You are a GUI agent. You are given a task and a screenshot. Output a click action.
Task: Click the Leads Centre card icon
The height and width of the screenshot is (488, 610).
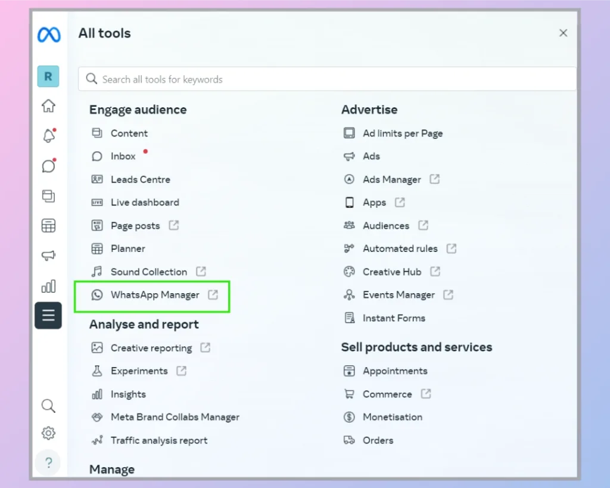pyautogui.click(x=97, y=179)
